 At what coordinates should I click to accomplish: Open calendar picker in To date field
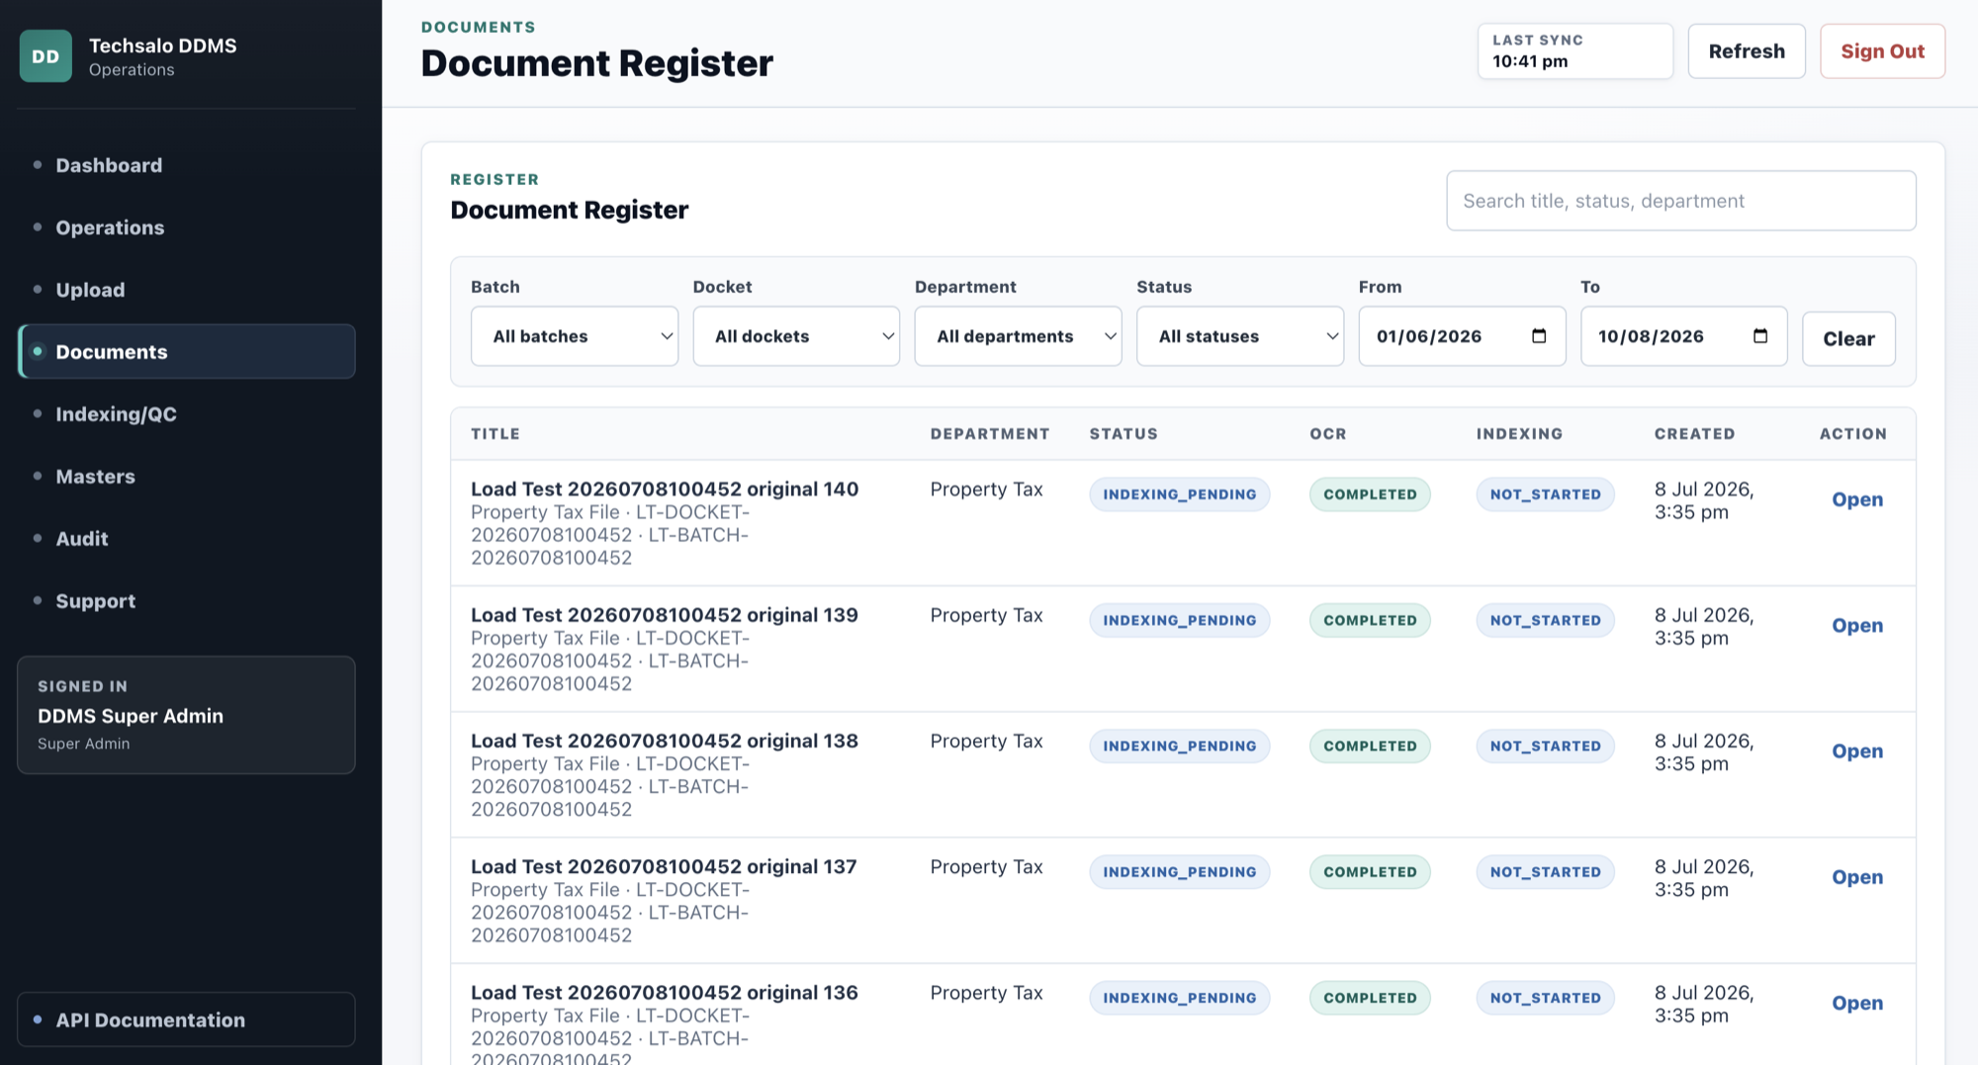(x=1760, y=336)
